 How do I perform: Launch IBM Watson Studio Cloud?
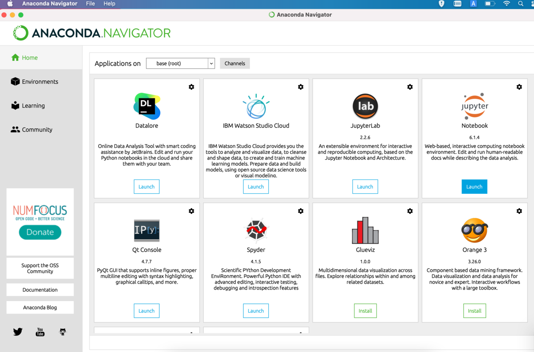[256, 187]
